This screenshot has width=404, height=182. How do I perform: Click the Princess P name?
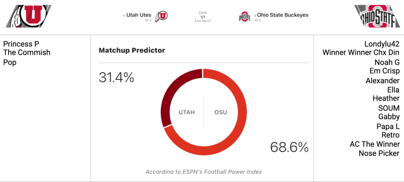pyautogui.click(x=21, y=44)
